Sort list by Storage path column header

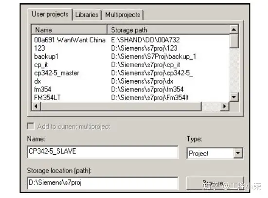[x=168, y=30]
